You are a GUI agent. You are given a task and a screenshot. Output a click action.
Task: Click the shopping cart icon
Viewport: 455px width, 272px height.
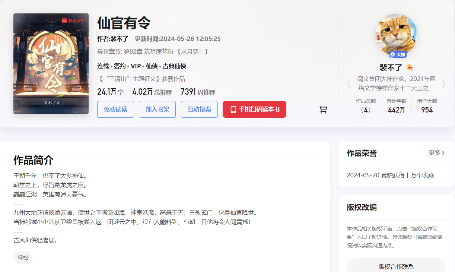[x=324, y=109]
